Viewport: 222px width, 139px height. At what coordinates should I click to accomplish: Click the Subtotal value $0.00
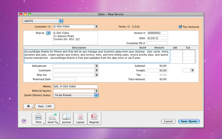point(163,66)
